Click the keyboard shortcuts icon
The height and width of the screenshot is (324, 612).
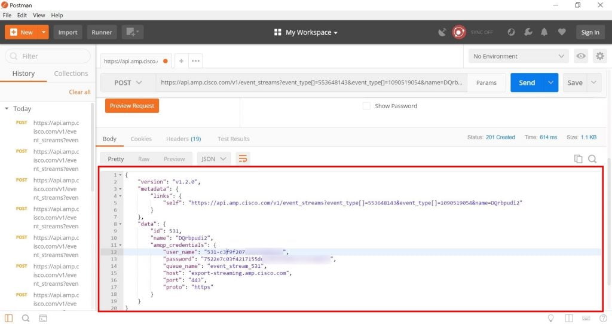586,318
